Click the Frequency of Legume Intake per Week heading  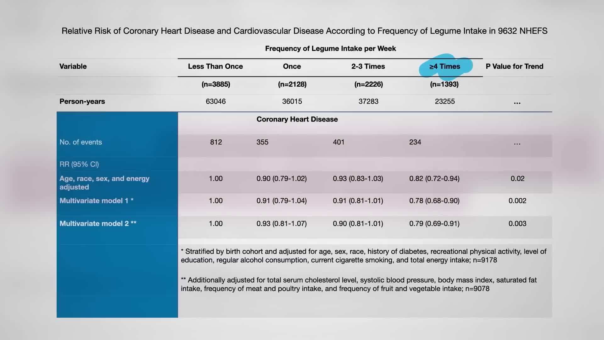[x=330, y=48]
